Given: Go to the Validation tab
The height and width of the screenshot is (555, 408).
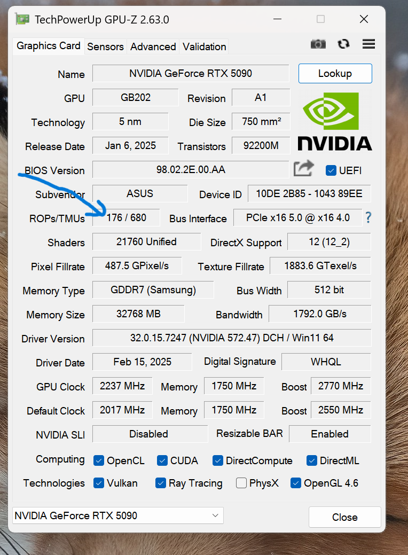Looking at the screenshot, I should coord(204,46).
